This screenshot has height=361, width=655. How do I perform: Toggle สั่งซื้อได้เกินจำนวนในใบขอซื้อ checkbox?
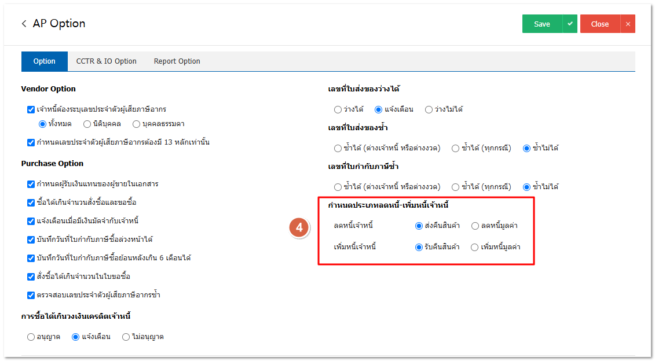[31, 277]
